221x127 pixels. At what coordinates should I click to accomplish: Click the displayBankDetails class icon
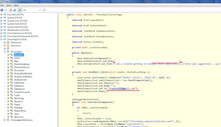(11, 74)
